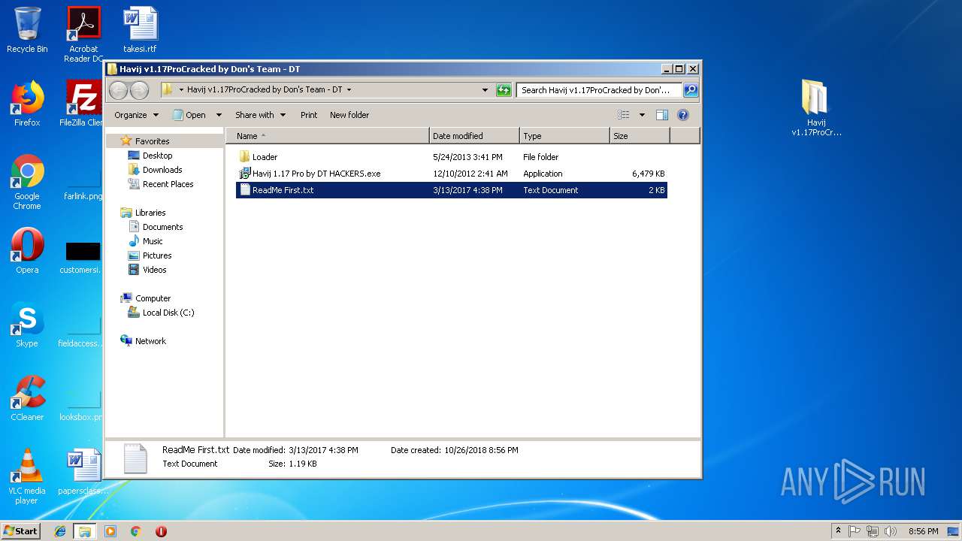Select Videos library
Screen dimensions: 962x541
(155, 270)
